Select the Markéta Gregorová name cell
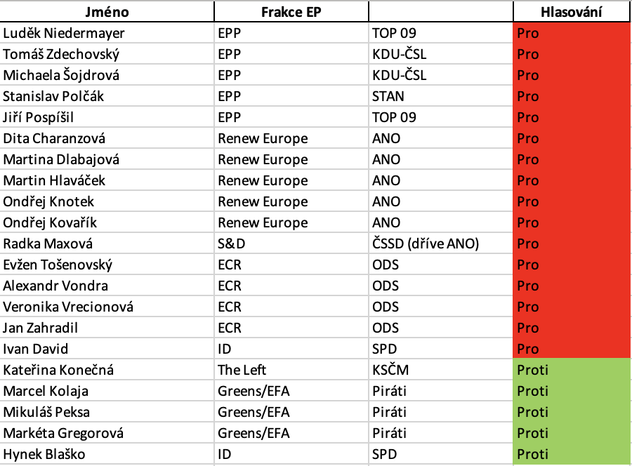Screen dimensions: 632x466 [x=107, y=433]
